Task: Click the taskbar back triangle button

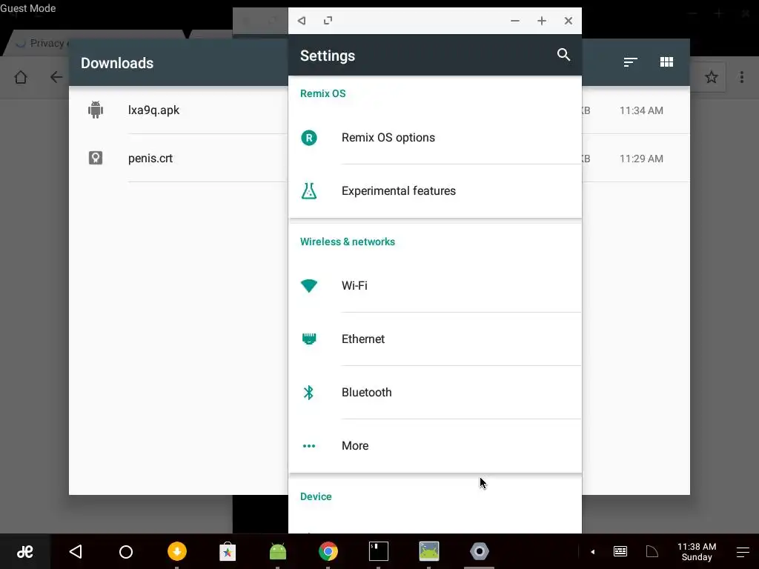Action: click(x=76, y=551)
